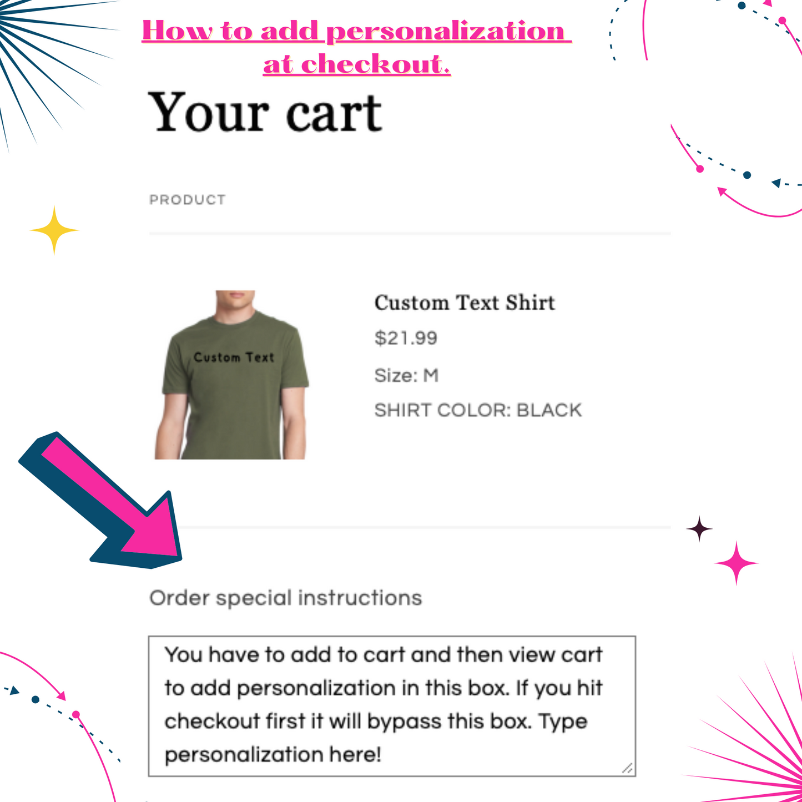Click the underlined "at checkout." text
This screenshot has width=802, height=802.
click(356, 64)
